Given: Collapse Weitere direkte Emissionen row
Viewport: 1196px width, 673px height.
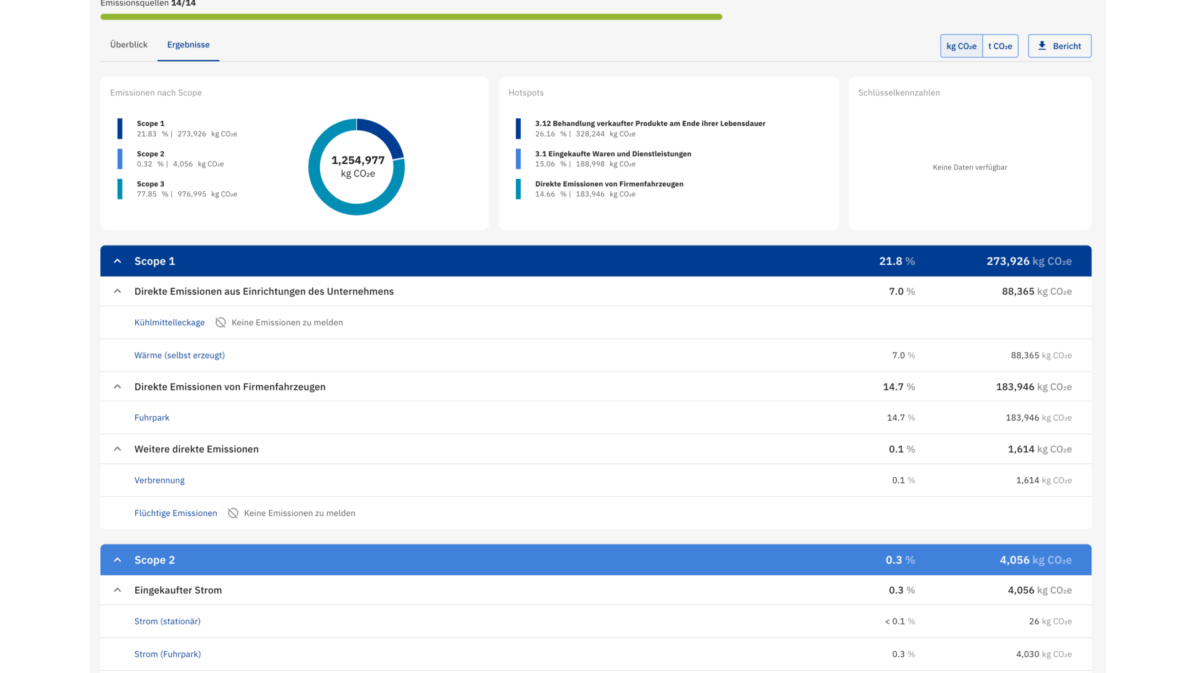Looking at the screenshot, I should 117,449.
